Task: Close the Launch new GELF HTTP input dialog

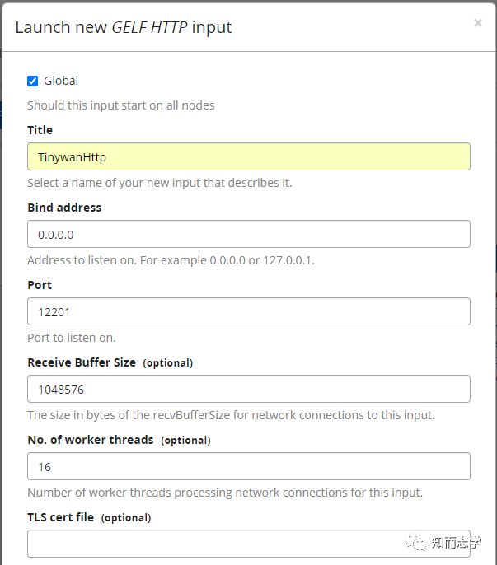Action: [477, 23]
